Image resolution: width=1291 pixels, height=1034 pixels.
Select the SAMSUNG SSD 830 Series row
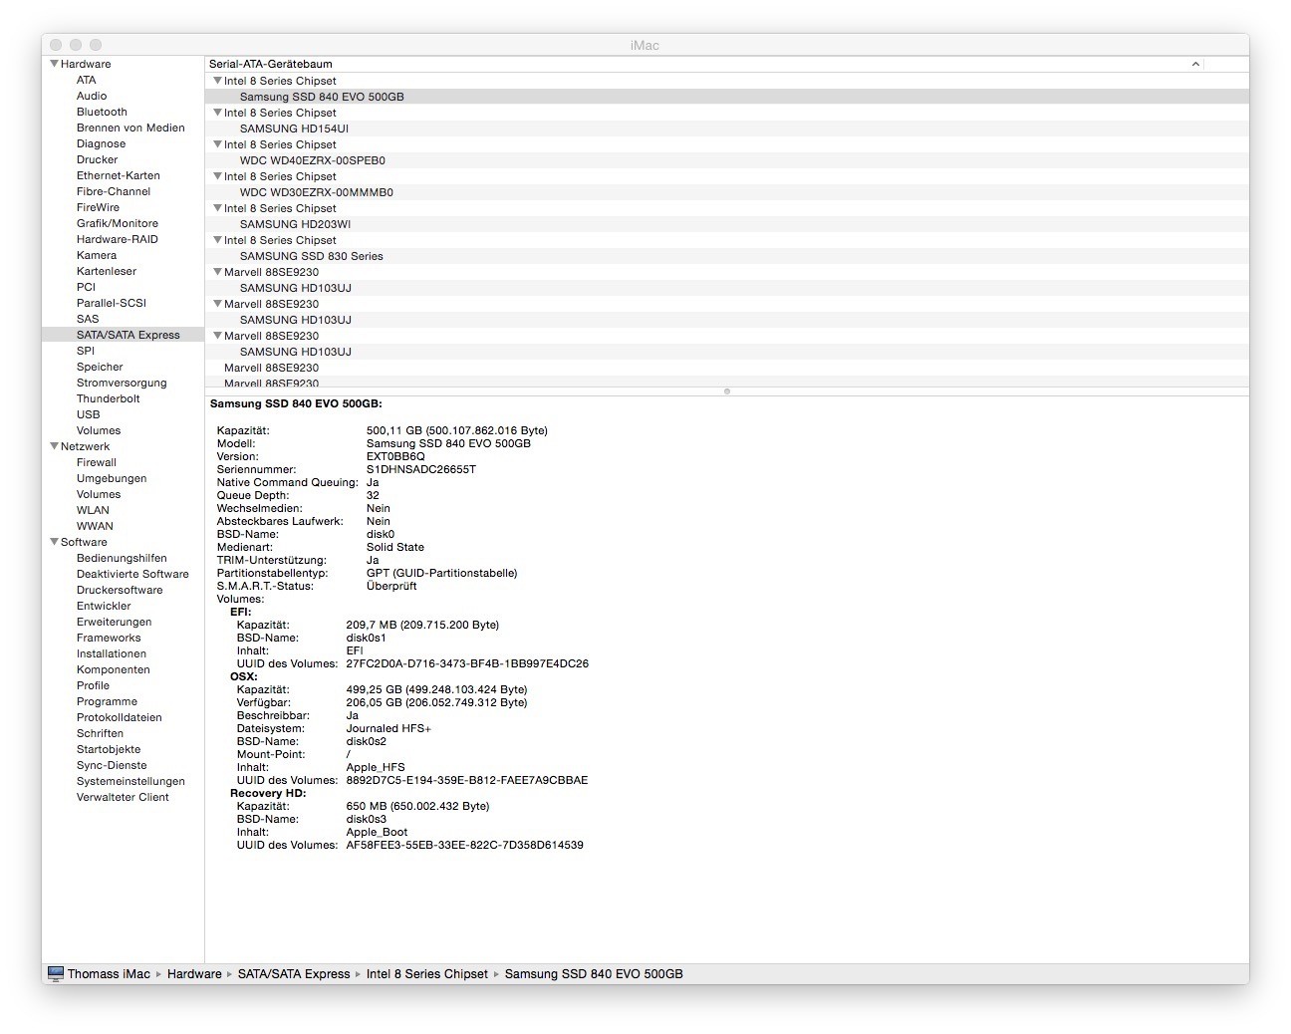727,256
